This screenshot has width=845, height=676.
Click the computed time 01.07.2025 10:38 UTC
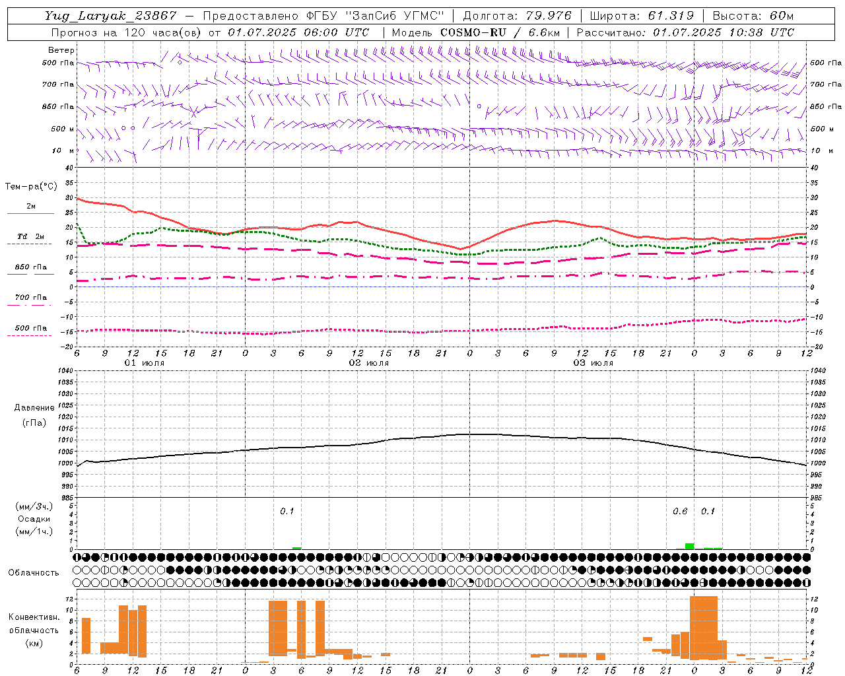pyautogui.click(x=724, y=32)
